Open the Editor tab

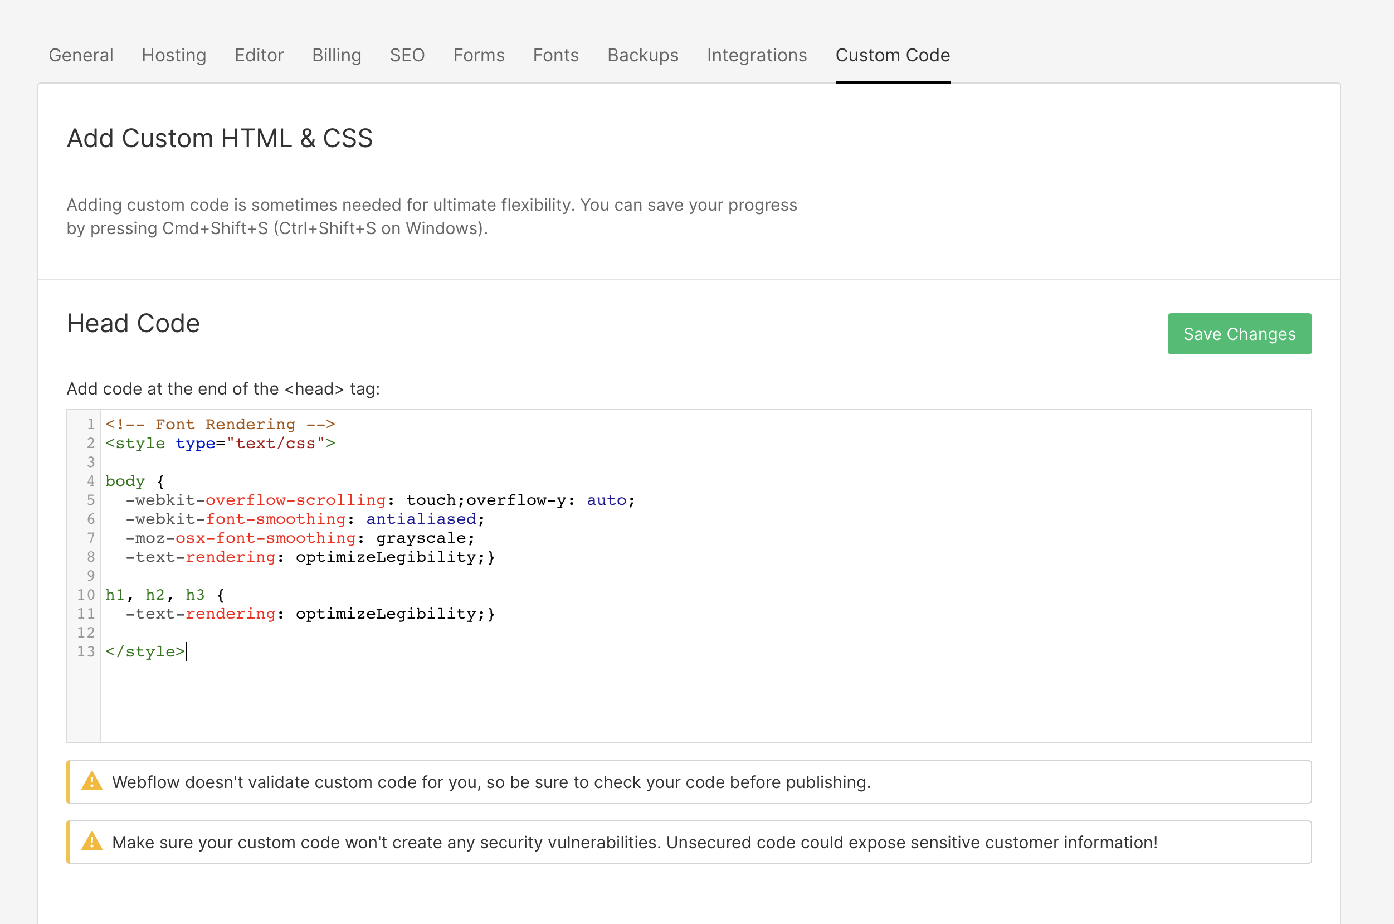(259, 55)
